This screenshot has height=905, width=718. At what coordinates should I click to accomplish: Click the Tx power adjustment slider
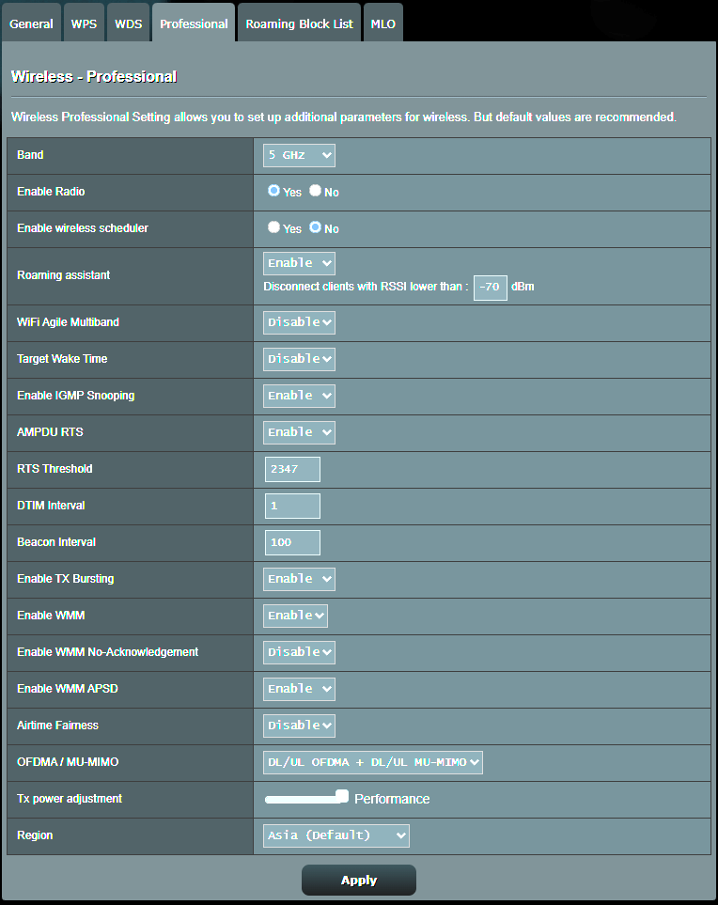[305, 799]
